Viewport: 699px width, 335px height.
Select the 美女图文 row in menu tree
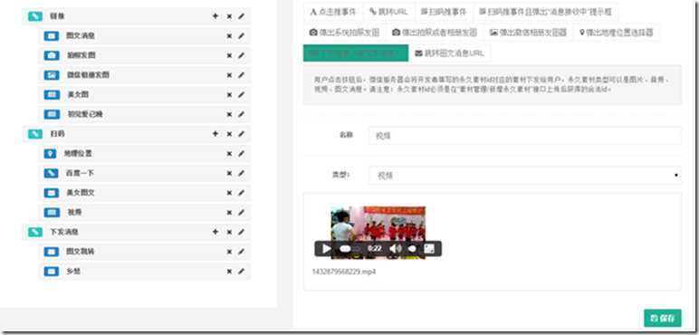click(145, 193)
